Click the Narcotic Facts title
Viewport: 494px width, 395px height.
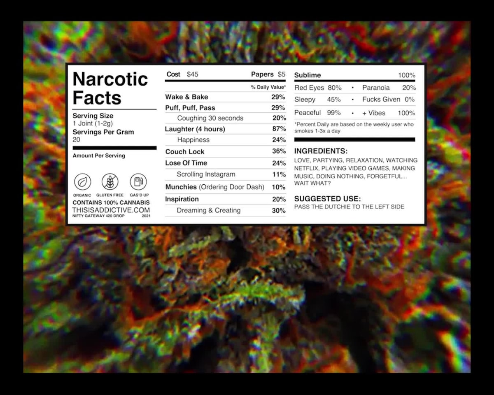[110, 88]
